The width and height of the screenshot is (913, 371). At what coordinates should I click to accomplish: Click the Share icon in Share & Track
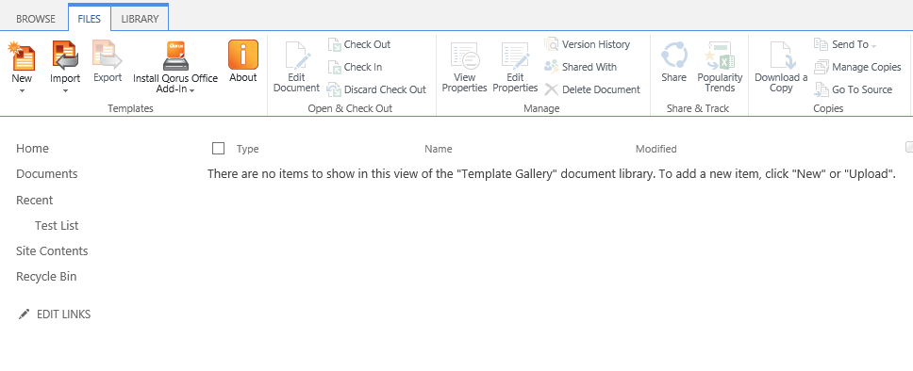coord(673,56)
